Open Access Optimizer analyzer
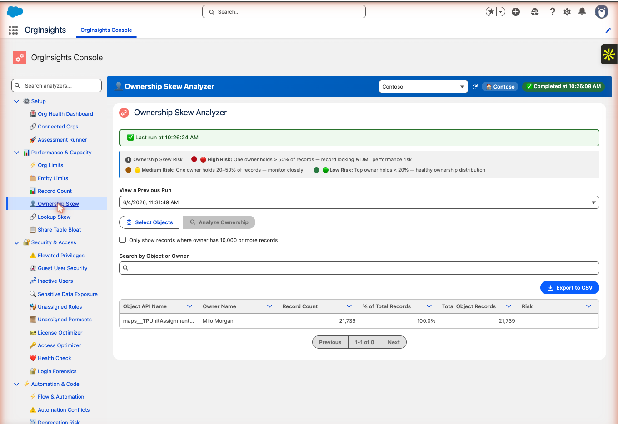This screenshot has width=618, height=424. (59, 345)
